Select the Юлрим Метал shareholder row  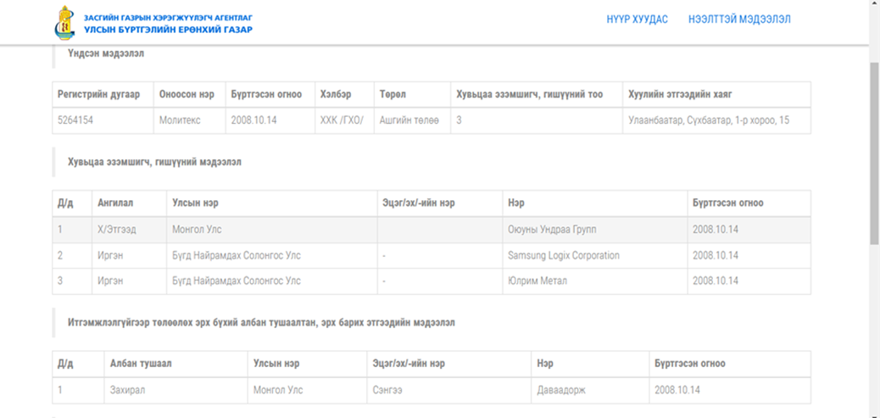pos(432,281)
